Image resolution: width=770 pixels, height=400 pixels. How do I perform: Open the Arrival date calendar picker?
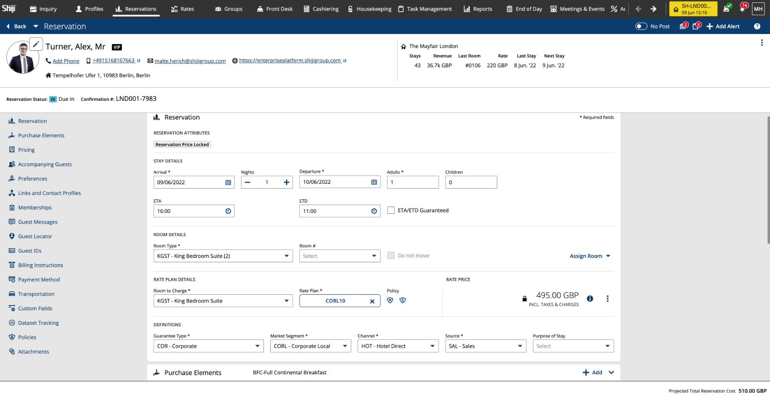pyautogui.click(x=228, y=182)
